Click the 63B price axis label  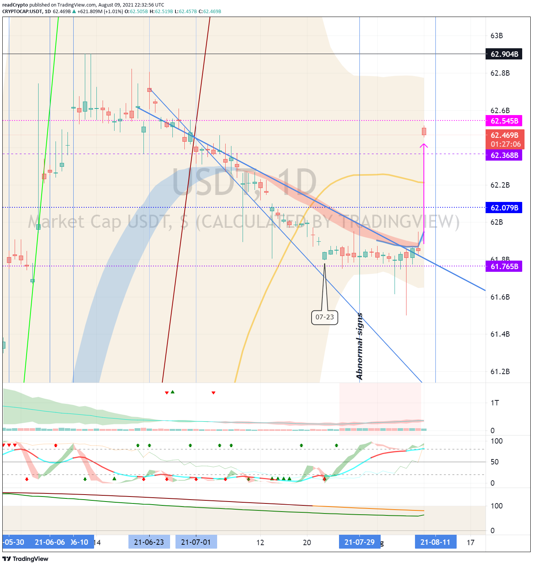click(497, 36)
